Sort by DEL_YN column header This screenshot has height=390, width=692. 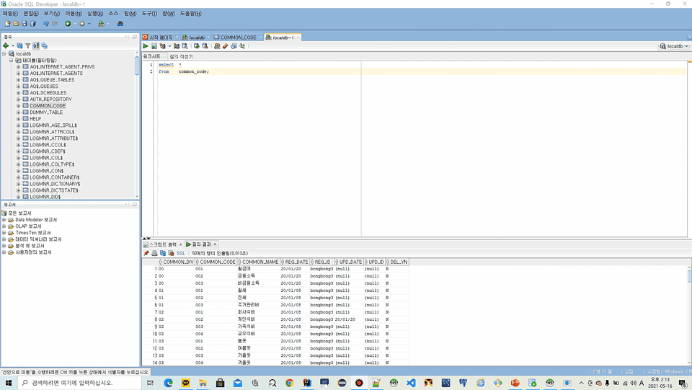(398, 262)
